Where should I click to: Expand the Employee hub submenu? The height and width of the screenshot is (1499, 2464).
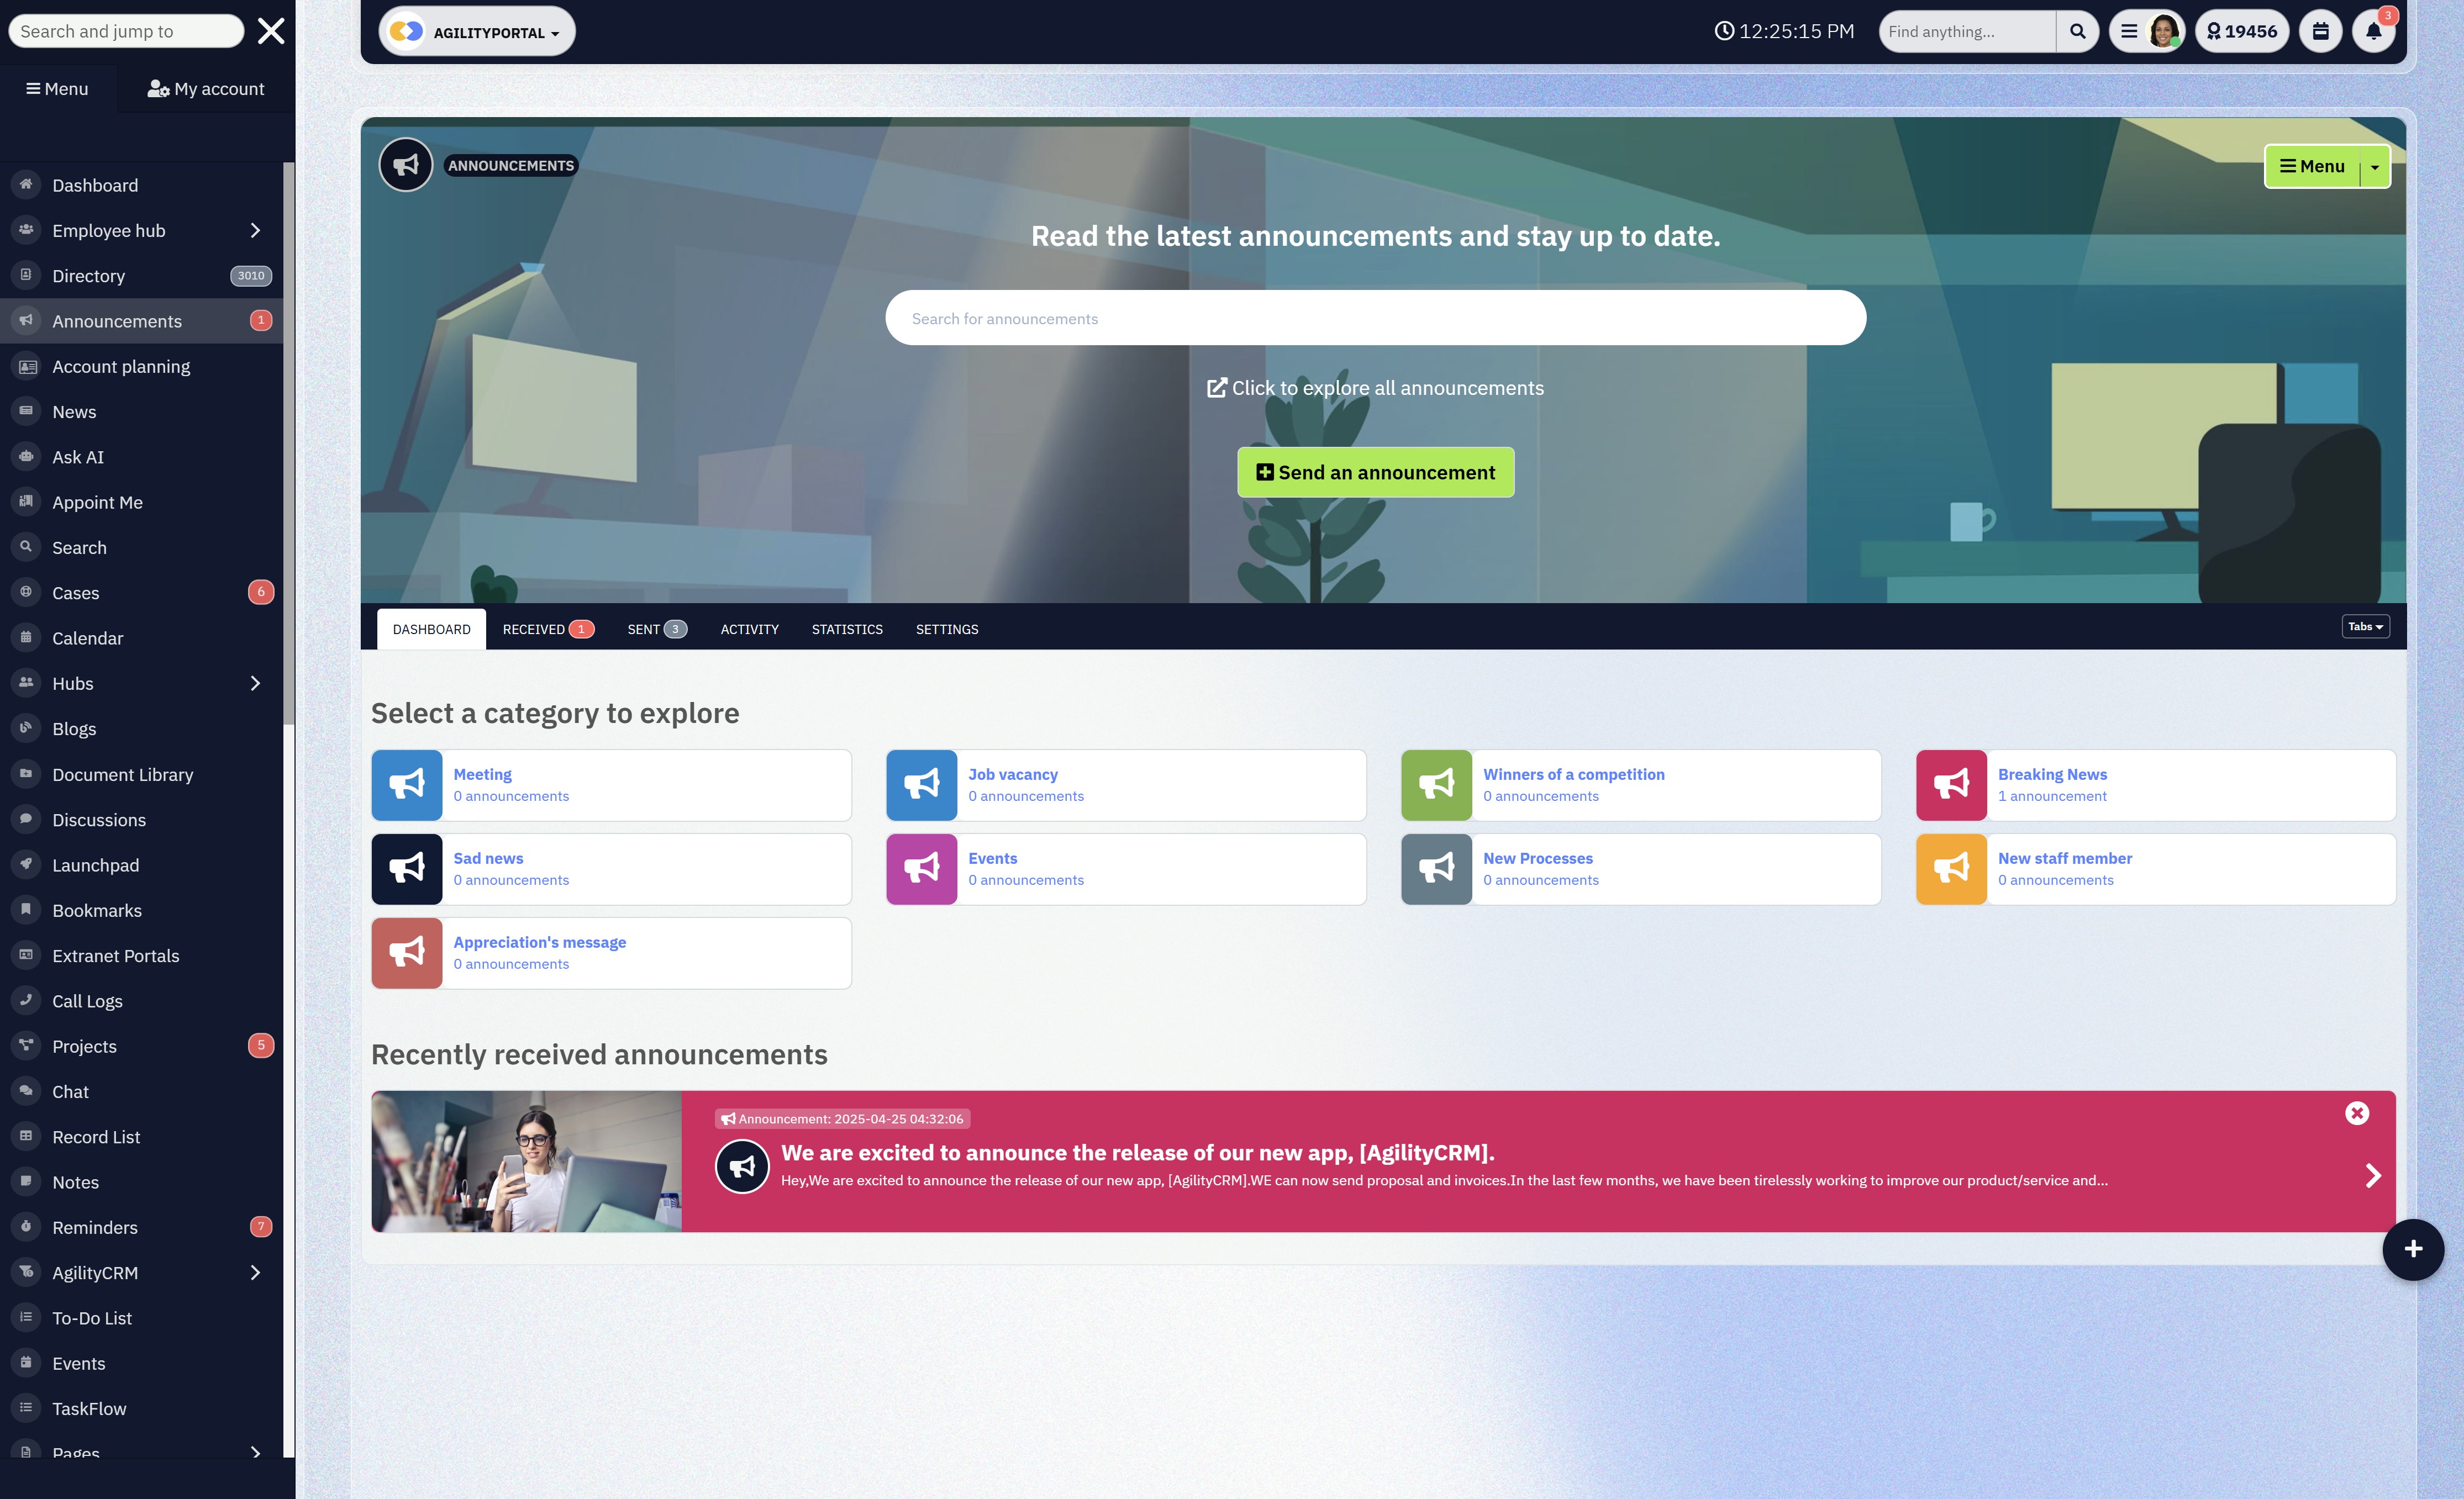coord(255,231)
